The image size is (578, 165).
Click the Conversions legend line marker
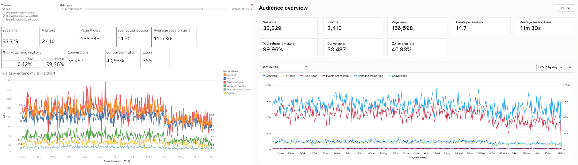(390, 76)
